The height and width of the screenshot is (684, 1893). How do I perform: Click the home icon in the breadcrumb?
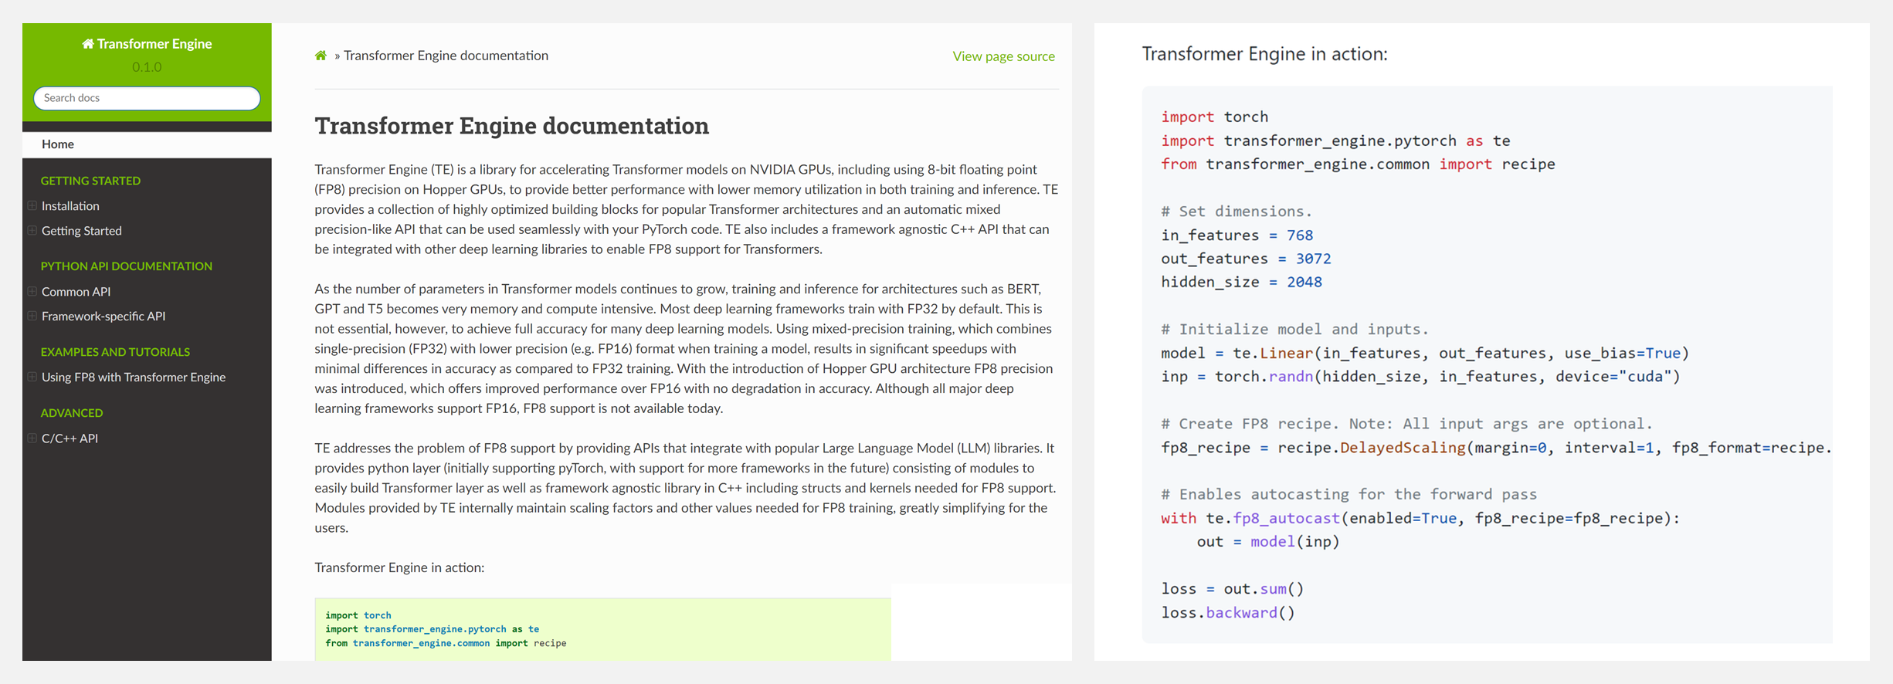pyautogui.click(x=321, y=56)
